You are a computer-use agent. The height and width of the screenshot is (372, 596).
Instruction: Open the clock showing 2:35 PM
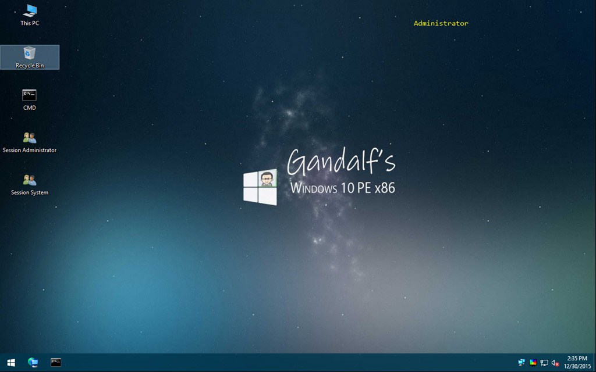click(x=577, y=363)
